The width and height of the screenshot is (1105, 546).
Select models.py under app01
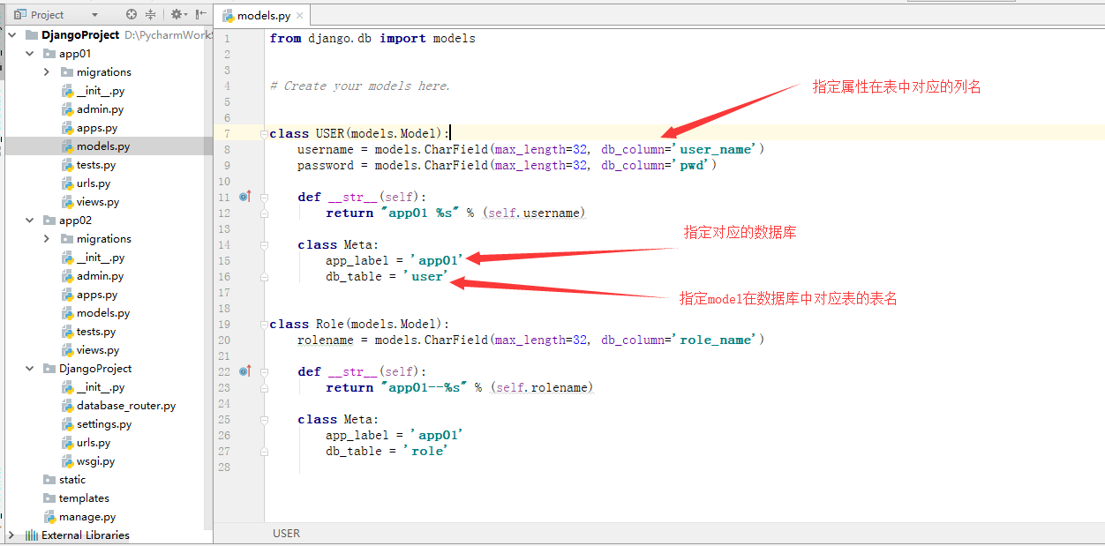pos(103,146)
